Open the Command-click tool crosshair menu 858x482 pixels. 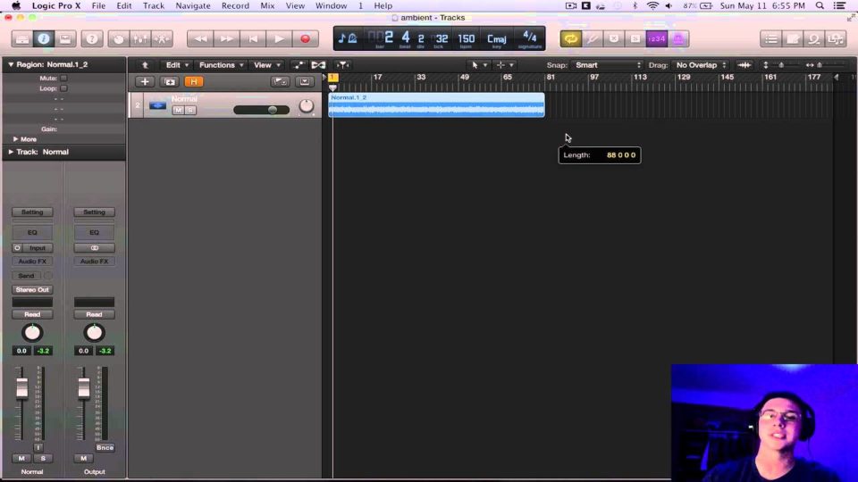504,65
